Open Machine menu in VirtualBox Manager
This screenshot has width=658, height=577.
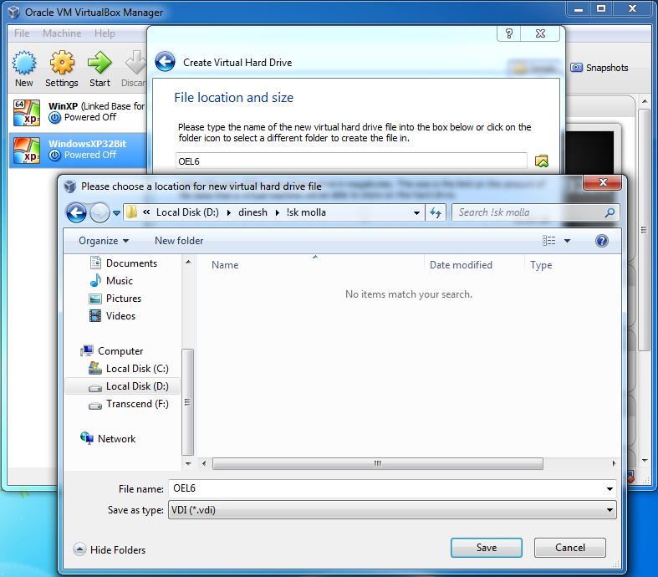[x=62, y=33]
